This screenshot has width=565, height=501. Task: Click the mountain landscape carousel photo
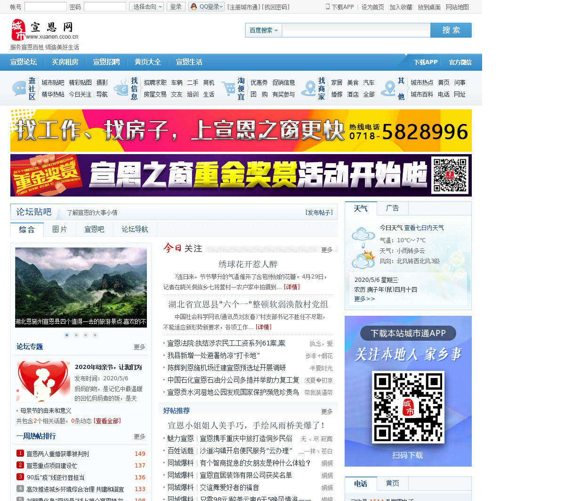point(81,287)
